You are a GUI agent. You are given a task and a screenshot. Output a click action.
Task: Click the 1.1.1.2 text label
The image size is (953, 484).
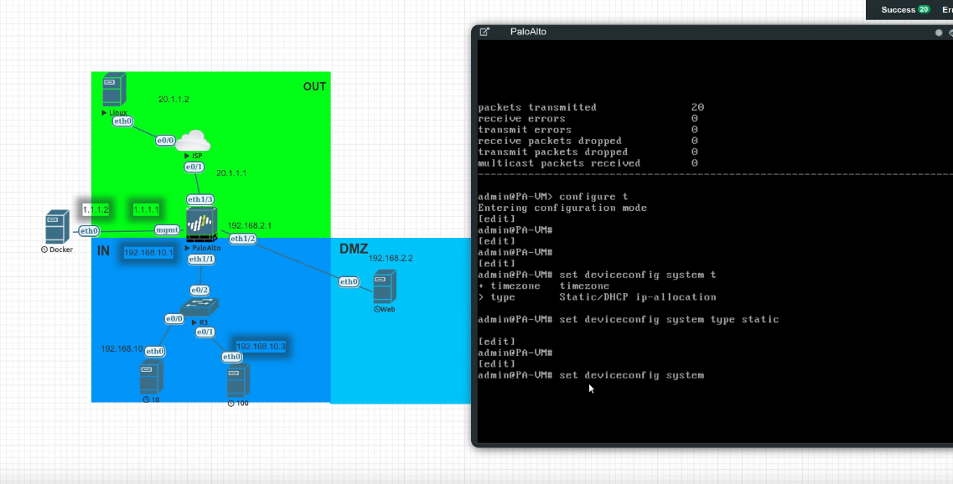click(96, 209)
